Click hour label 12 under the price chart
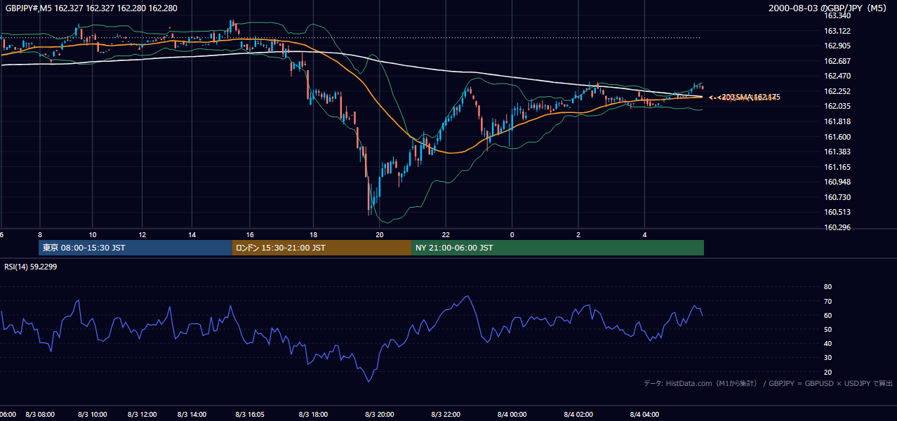The image size is (897, 421). point(142,234)
